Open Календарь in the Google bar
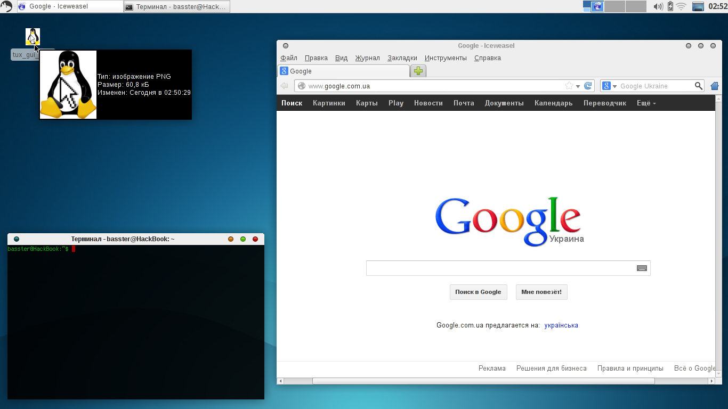The height and width of the screenshot is (409, 728). [553, 103]
